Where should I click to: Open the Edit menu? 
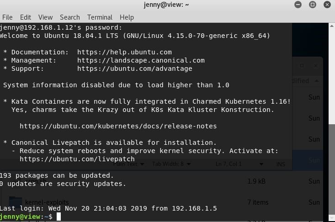click(x=26, y=17)
